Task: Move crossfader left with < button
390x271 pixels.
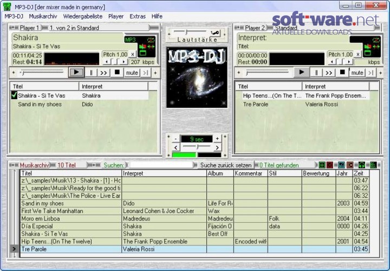Action: pyautogui.click(x=175, y=147)
